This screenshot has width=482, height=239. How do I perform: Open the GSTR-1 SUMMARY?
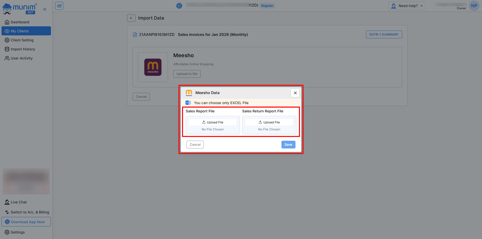coord(384,35)
